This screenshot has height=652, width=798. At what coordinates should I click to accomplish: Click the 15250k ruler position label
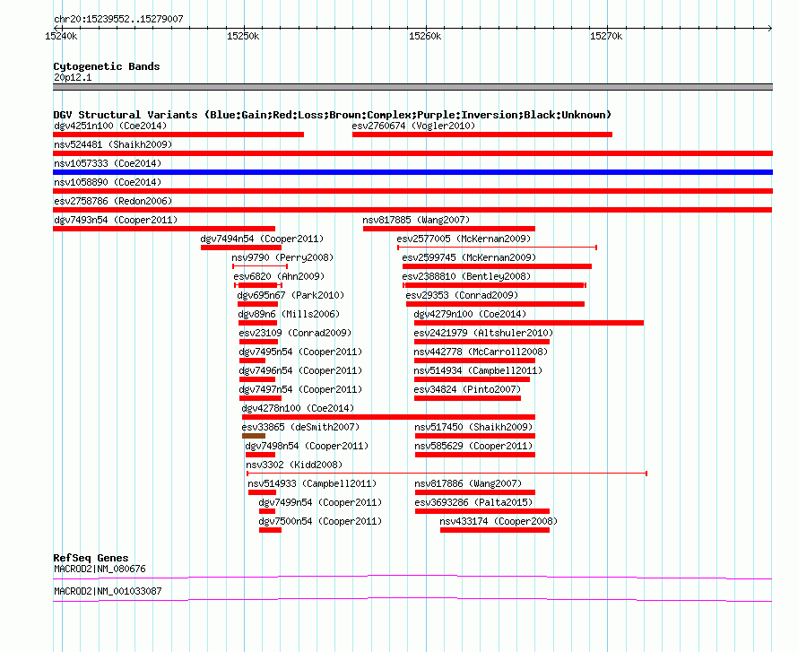pyautogui.click(x=243, y=36)
